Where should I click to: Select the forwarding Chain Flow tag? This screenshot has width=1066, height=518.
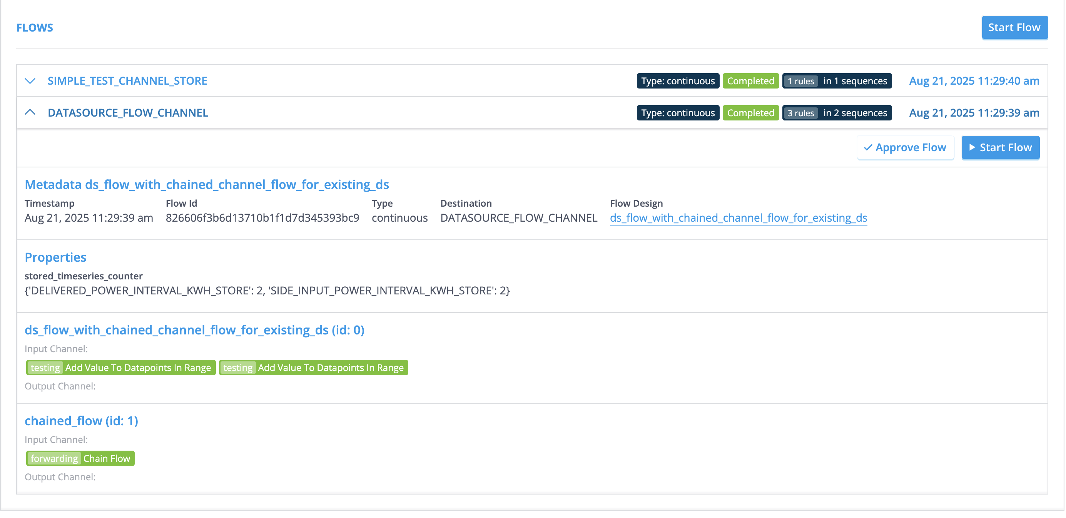pos(80,458)
